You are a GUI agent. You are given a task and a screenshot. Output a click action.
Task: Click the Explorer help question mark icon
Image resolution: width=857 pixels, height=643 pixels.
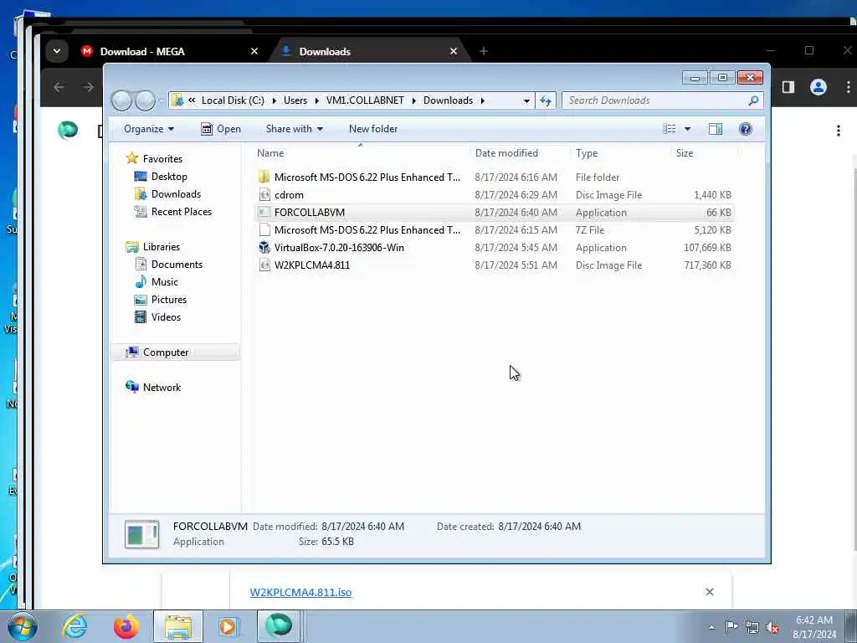pyautogui.click(x=745, y=129)
